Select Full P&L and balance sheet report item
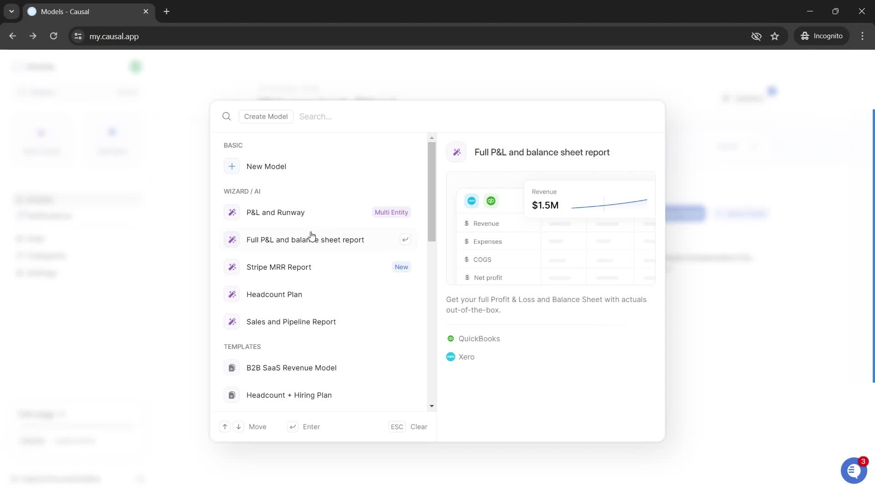This screenshot has height=492, width=875. (305, 239)
